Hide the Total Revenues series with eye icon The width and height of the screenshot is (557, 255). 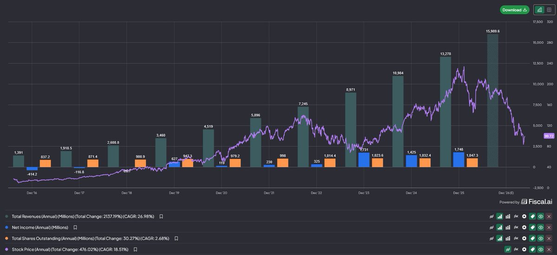(541, 217)
